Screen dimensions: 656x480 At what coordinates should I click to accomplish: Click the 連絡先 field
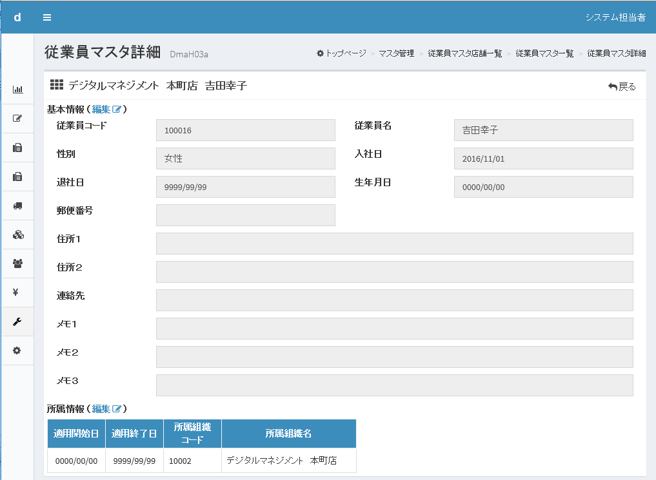coord(395,300)
